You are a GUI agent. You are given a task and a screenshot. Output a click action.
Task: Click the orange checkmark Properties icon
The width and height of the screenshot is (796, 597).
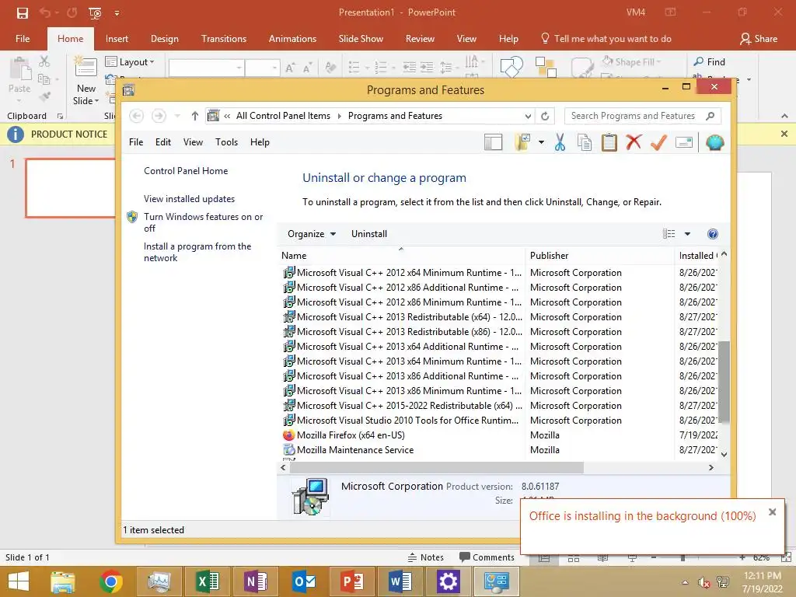tap(658, 143)
